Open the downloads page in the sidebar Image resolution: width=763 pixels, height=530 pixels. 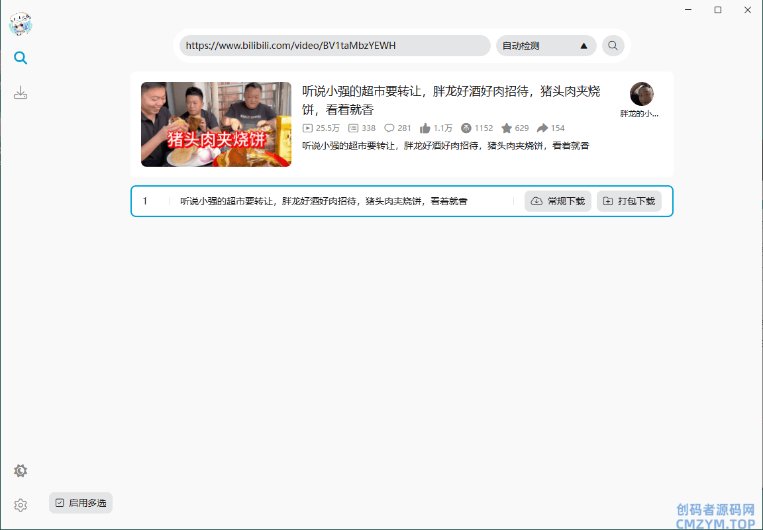click(21, 93)
